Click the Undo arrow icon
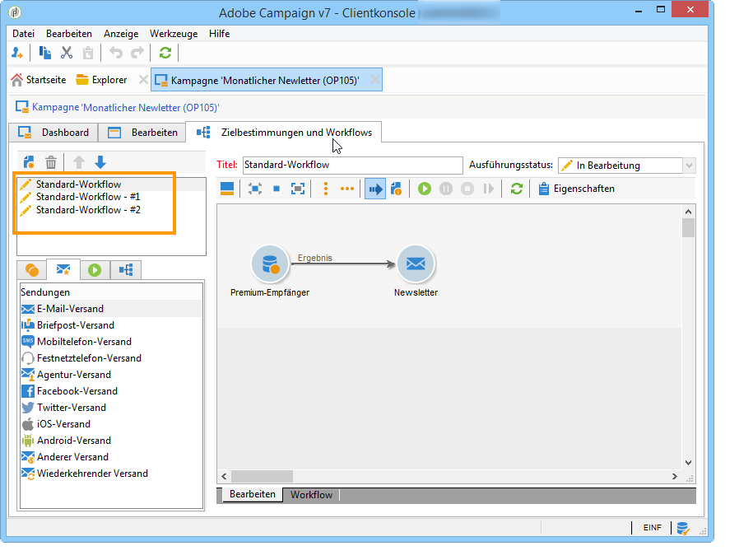Viewport: 739px width, 560px height. pyautogui.click(x=116, y=53)
